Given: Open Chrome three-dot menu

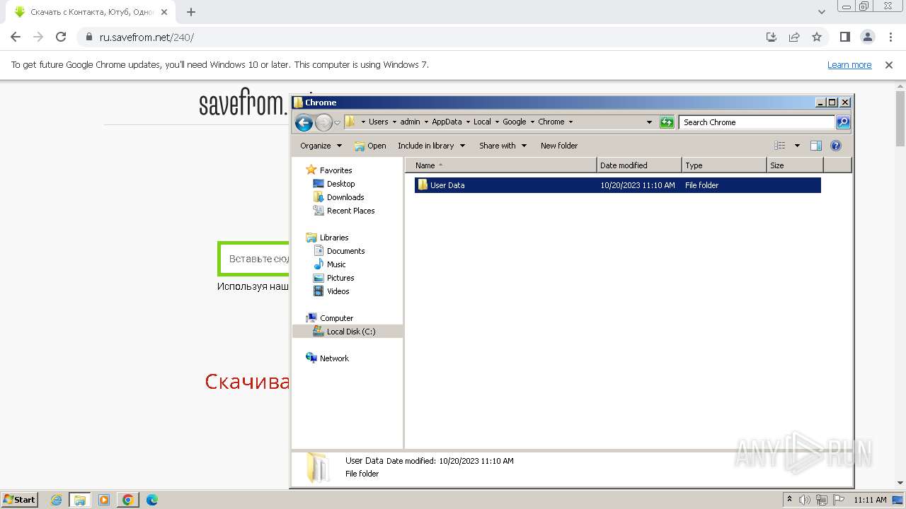Looking at the screenshot, I should pyautogui.click(x=890, y=37).
